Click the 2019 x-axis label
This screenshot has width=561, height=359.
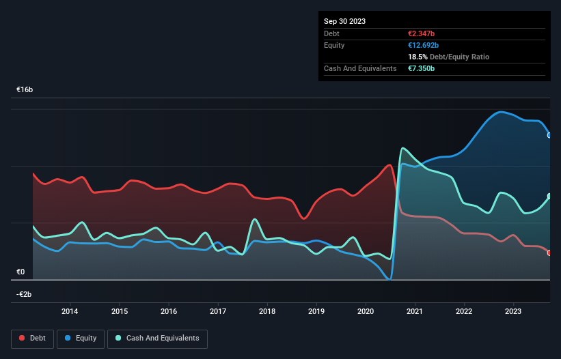[316, 311]
